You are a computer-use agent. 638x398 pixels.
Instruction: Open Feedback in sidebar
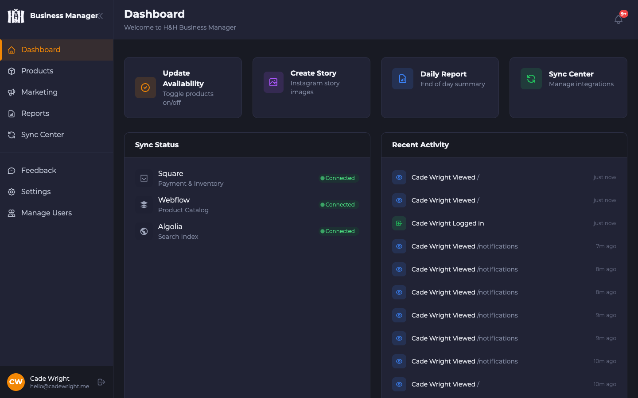click(x=57, y=171)
